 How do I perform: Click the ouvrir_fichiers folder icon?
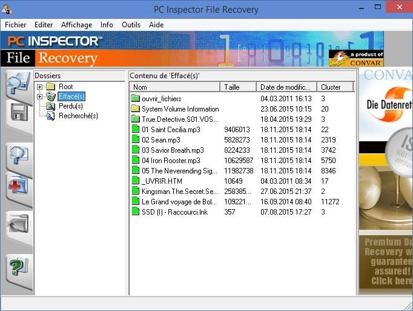[135, 99]
